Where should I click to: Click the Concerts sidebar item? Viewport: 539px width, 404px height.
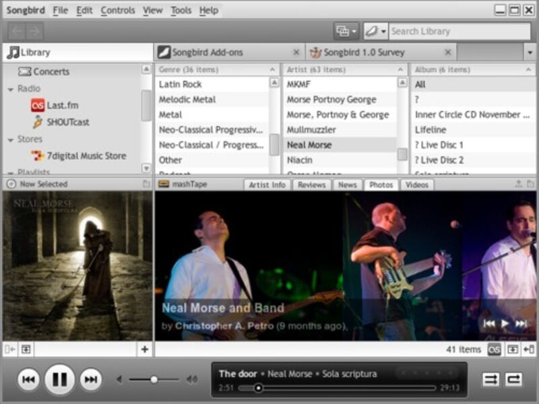pos(51,71)
